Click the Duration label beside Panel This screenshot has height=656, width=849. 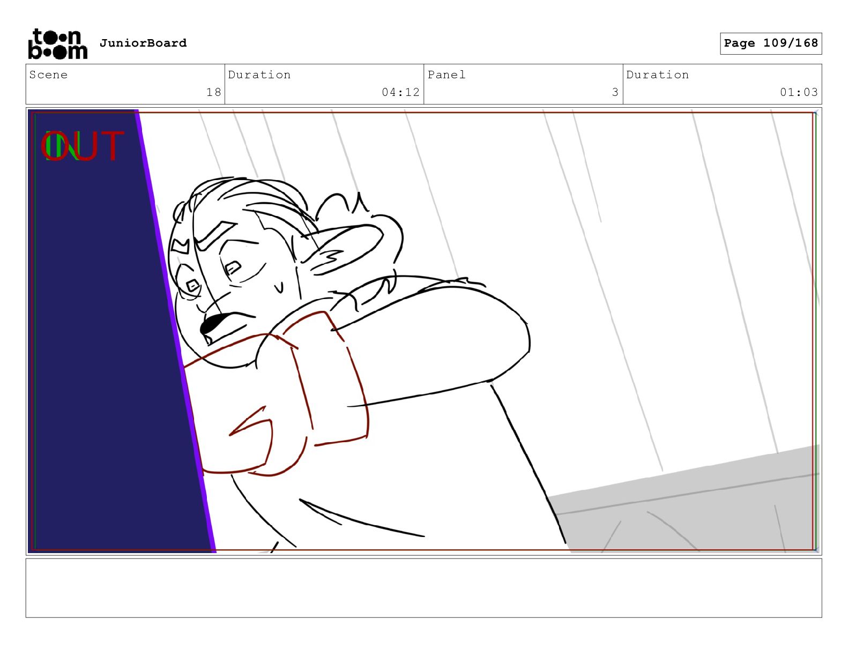658,75
